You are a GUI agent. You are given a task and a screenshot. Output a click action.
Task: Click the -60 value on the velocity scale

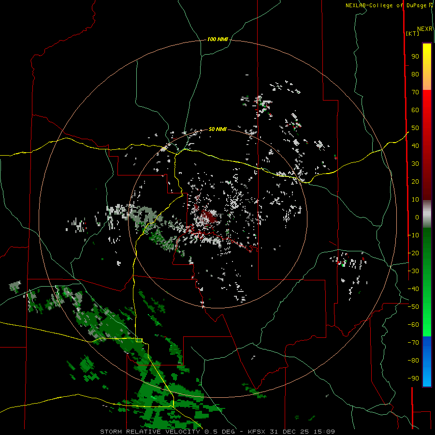click(x=413, y=325)
